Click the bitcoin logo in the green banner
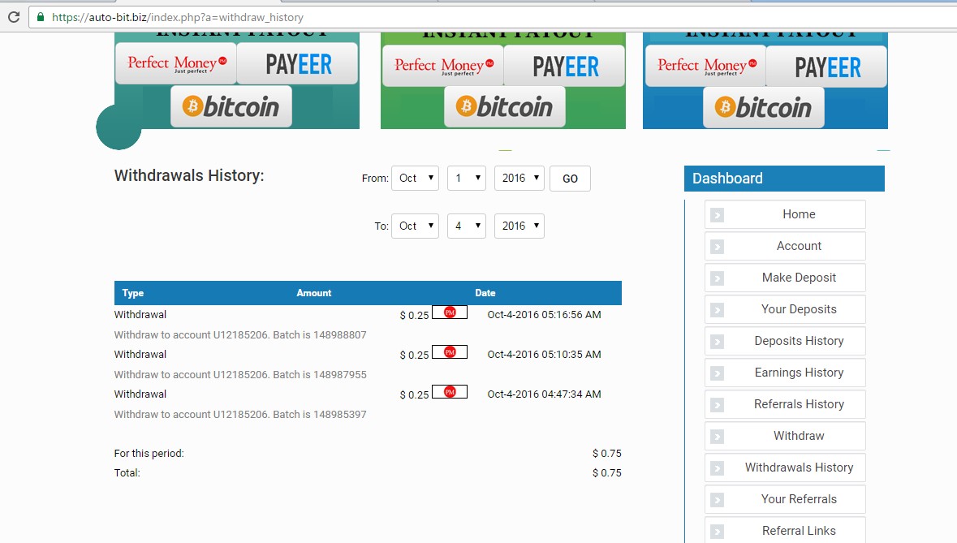This screenshot has height=543, width=957. point(504,107)
